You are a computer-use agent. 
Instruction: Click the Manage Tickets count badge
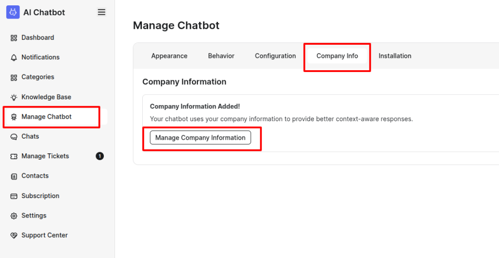(x=99, y=156)
